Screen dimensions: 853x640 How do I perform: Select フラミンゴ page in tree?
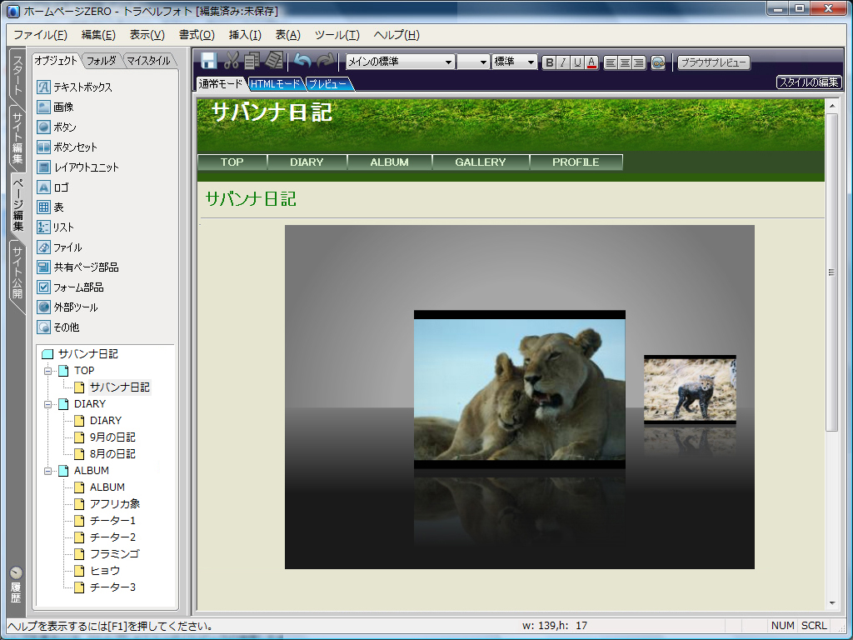pyautogui.click(x=114, y=554)
